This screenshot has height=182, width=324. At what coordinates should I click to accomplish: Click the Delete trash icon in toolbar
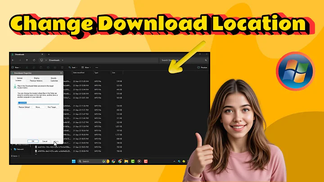(62, 68)
